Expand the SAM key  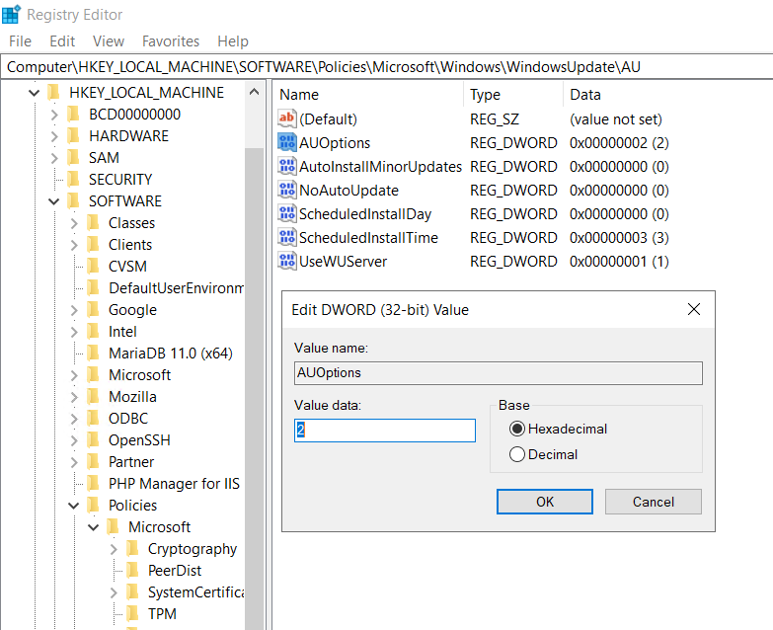pyautogui.click(x=54, y=158)
